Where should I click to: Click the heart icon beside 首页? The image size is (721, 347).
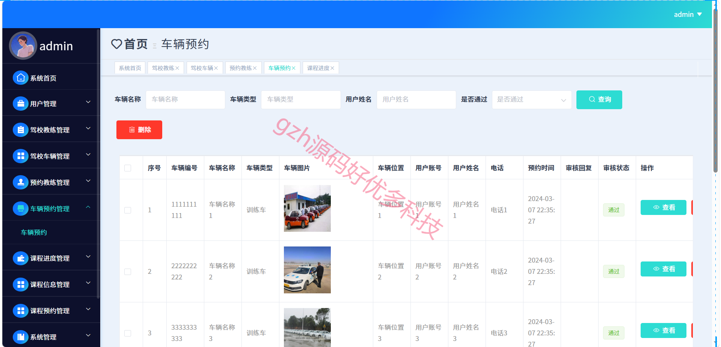[116, 44]
